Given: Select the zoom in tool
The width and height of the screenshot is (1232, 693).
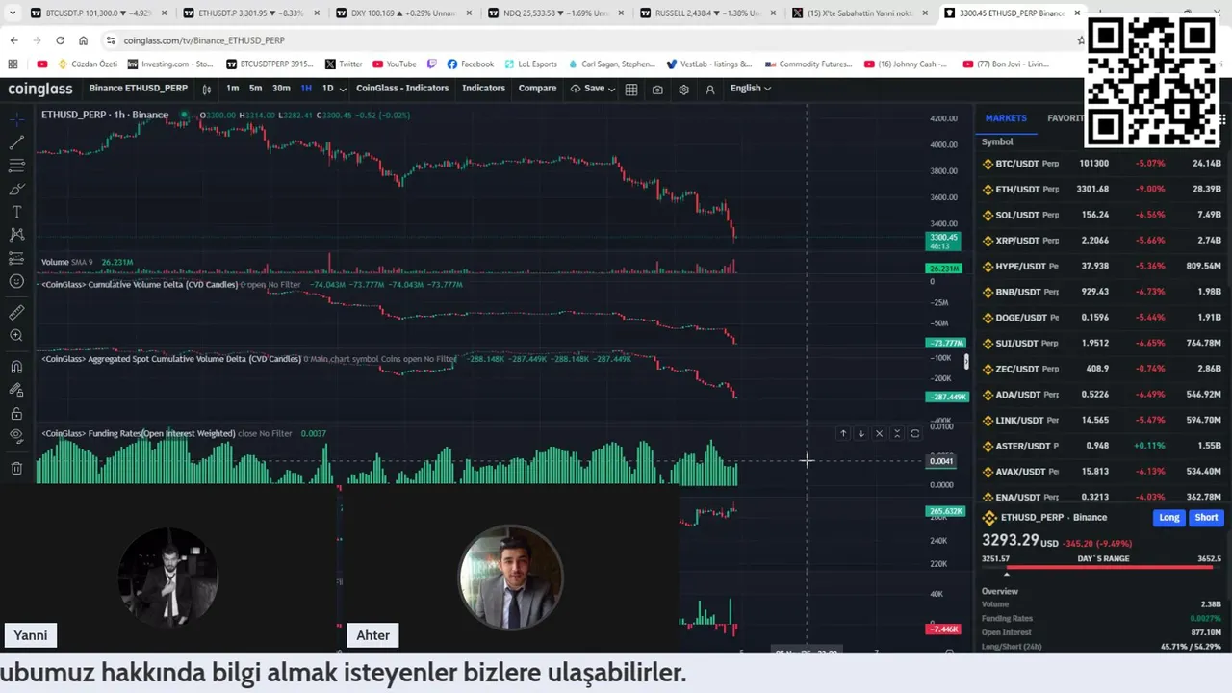Looking at the screenshot, I should click(16, 336).
